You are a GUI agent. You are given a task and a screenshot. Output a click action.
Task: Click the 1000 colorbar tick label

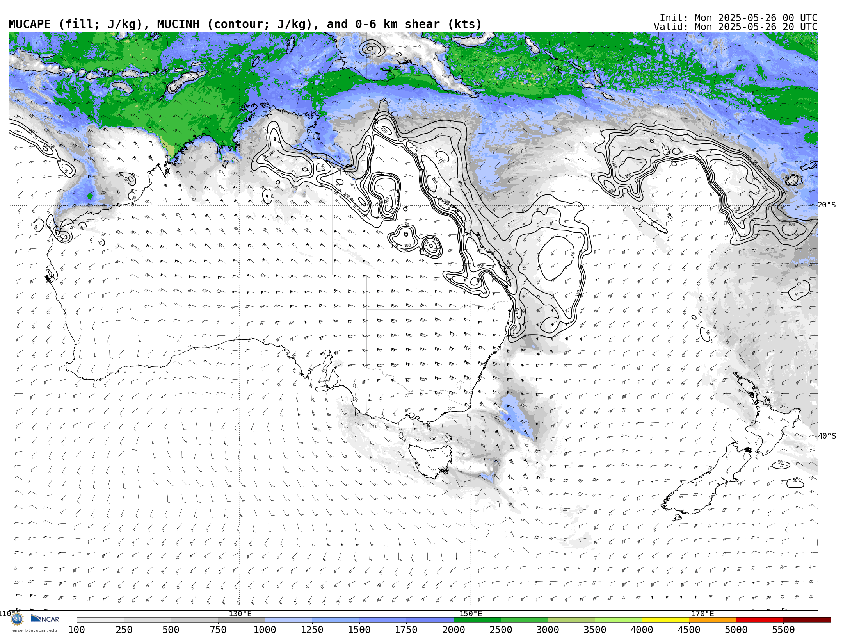tap(265, 630)
